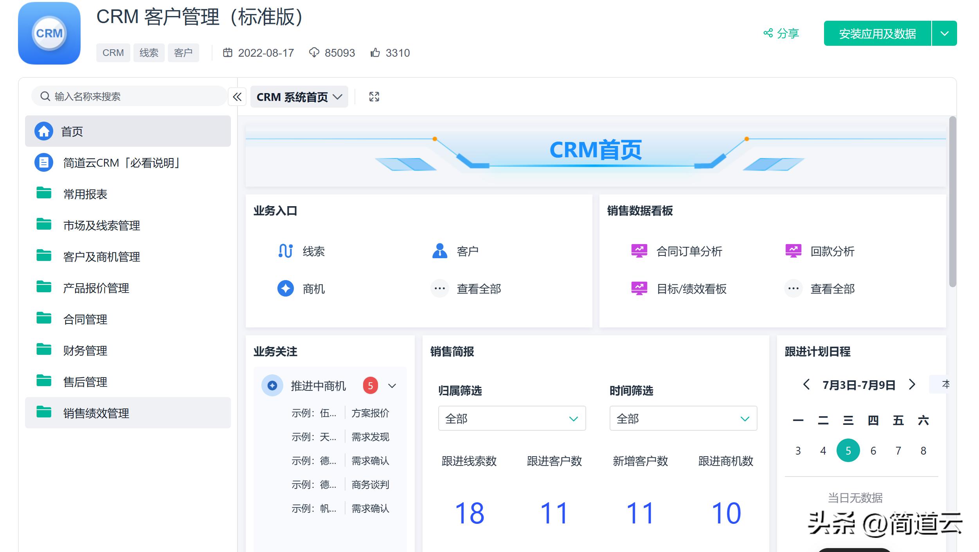Click the 分享 share link
This screenshot has height=552, width=979.
point(781,33)
